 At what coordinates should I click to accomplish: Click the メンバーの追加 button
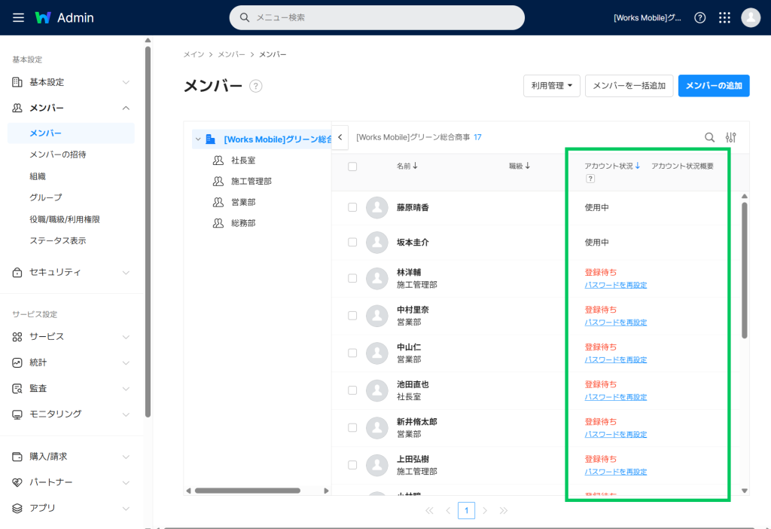click(x=714, y=86)
